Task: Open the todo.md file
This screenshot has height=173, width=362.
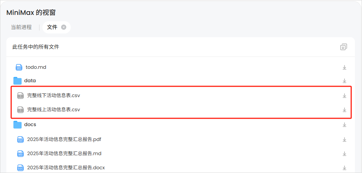Action: pyautogui.click(x=36, y=67)
